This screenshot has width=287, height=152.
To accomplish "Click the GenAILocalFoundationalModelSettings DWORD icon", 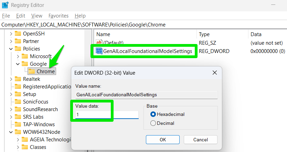I will coord(99,51).
